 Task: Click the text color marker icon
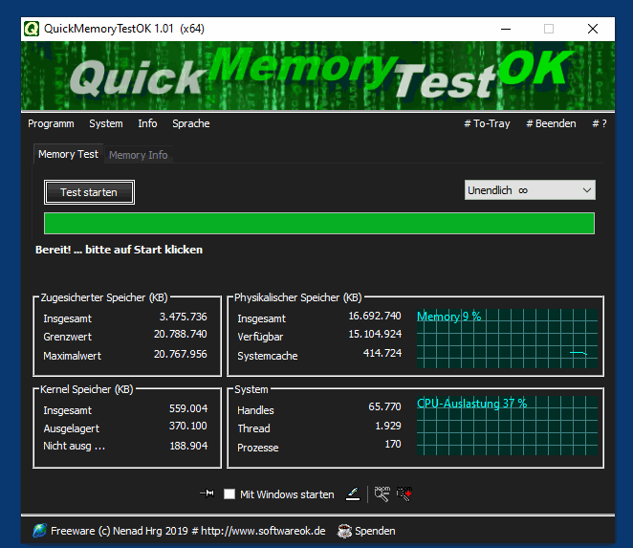tap(353, 493)
